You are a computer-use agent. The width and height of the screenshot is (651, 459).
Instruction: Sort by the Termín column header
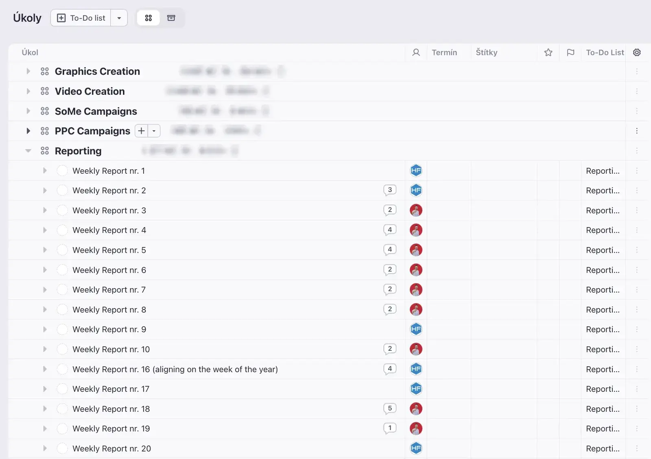(444, 52)
